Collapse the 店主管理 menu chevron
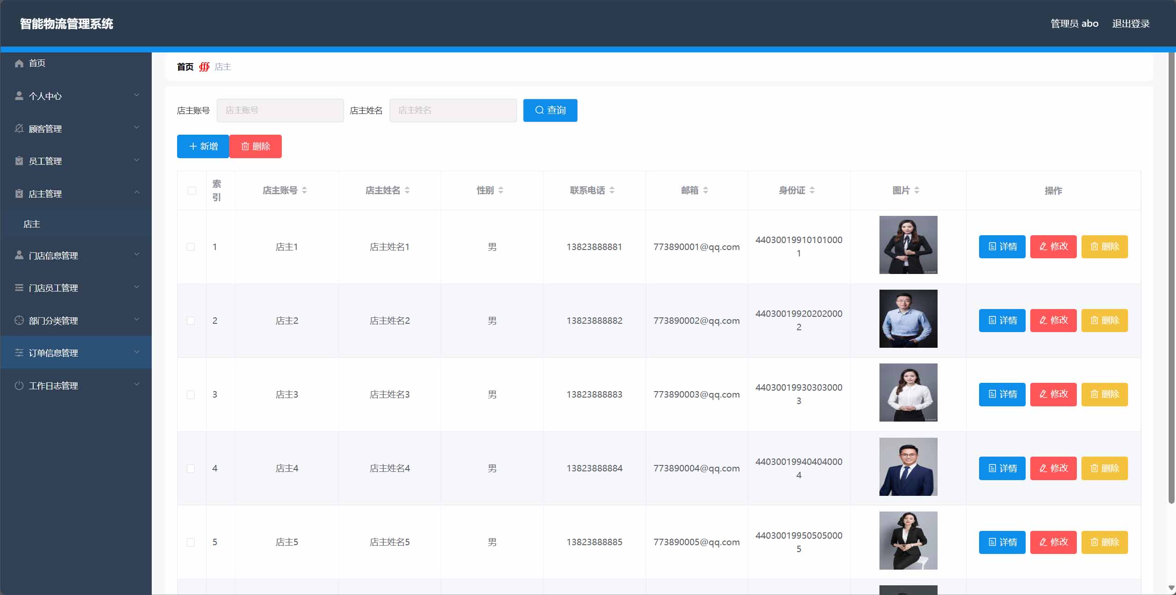Screen dimensions: 1176x595 tap(137, 192)
